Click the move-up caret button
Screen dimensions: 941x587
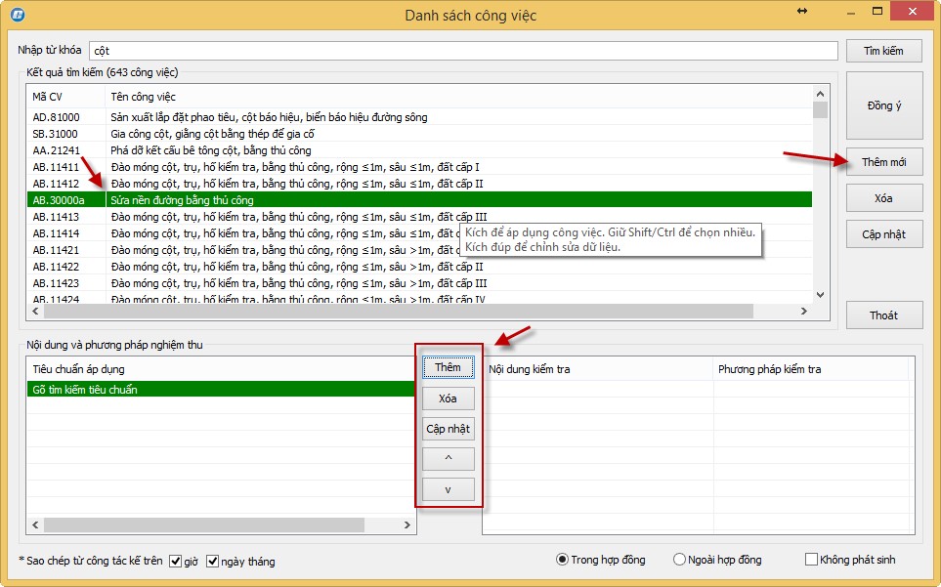pos(448,459)
